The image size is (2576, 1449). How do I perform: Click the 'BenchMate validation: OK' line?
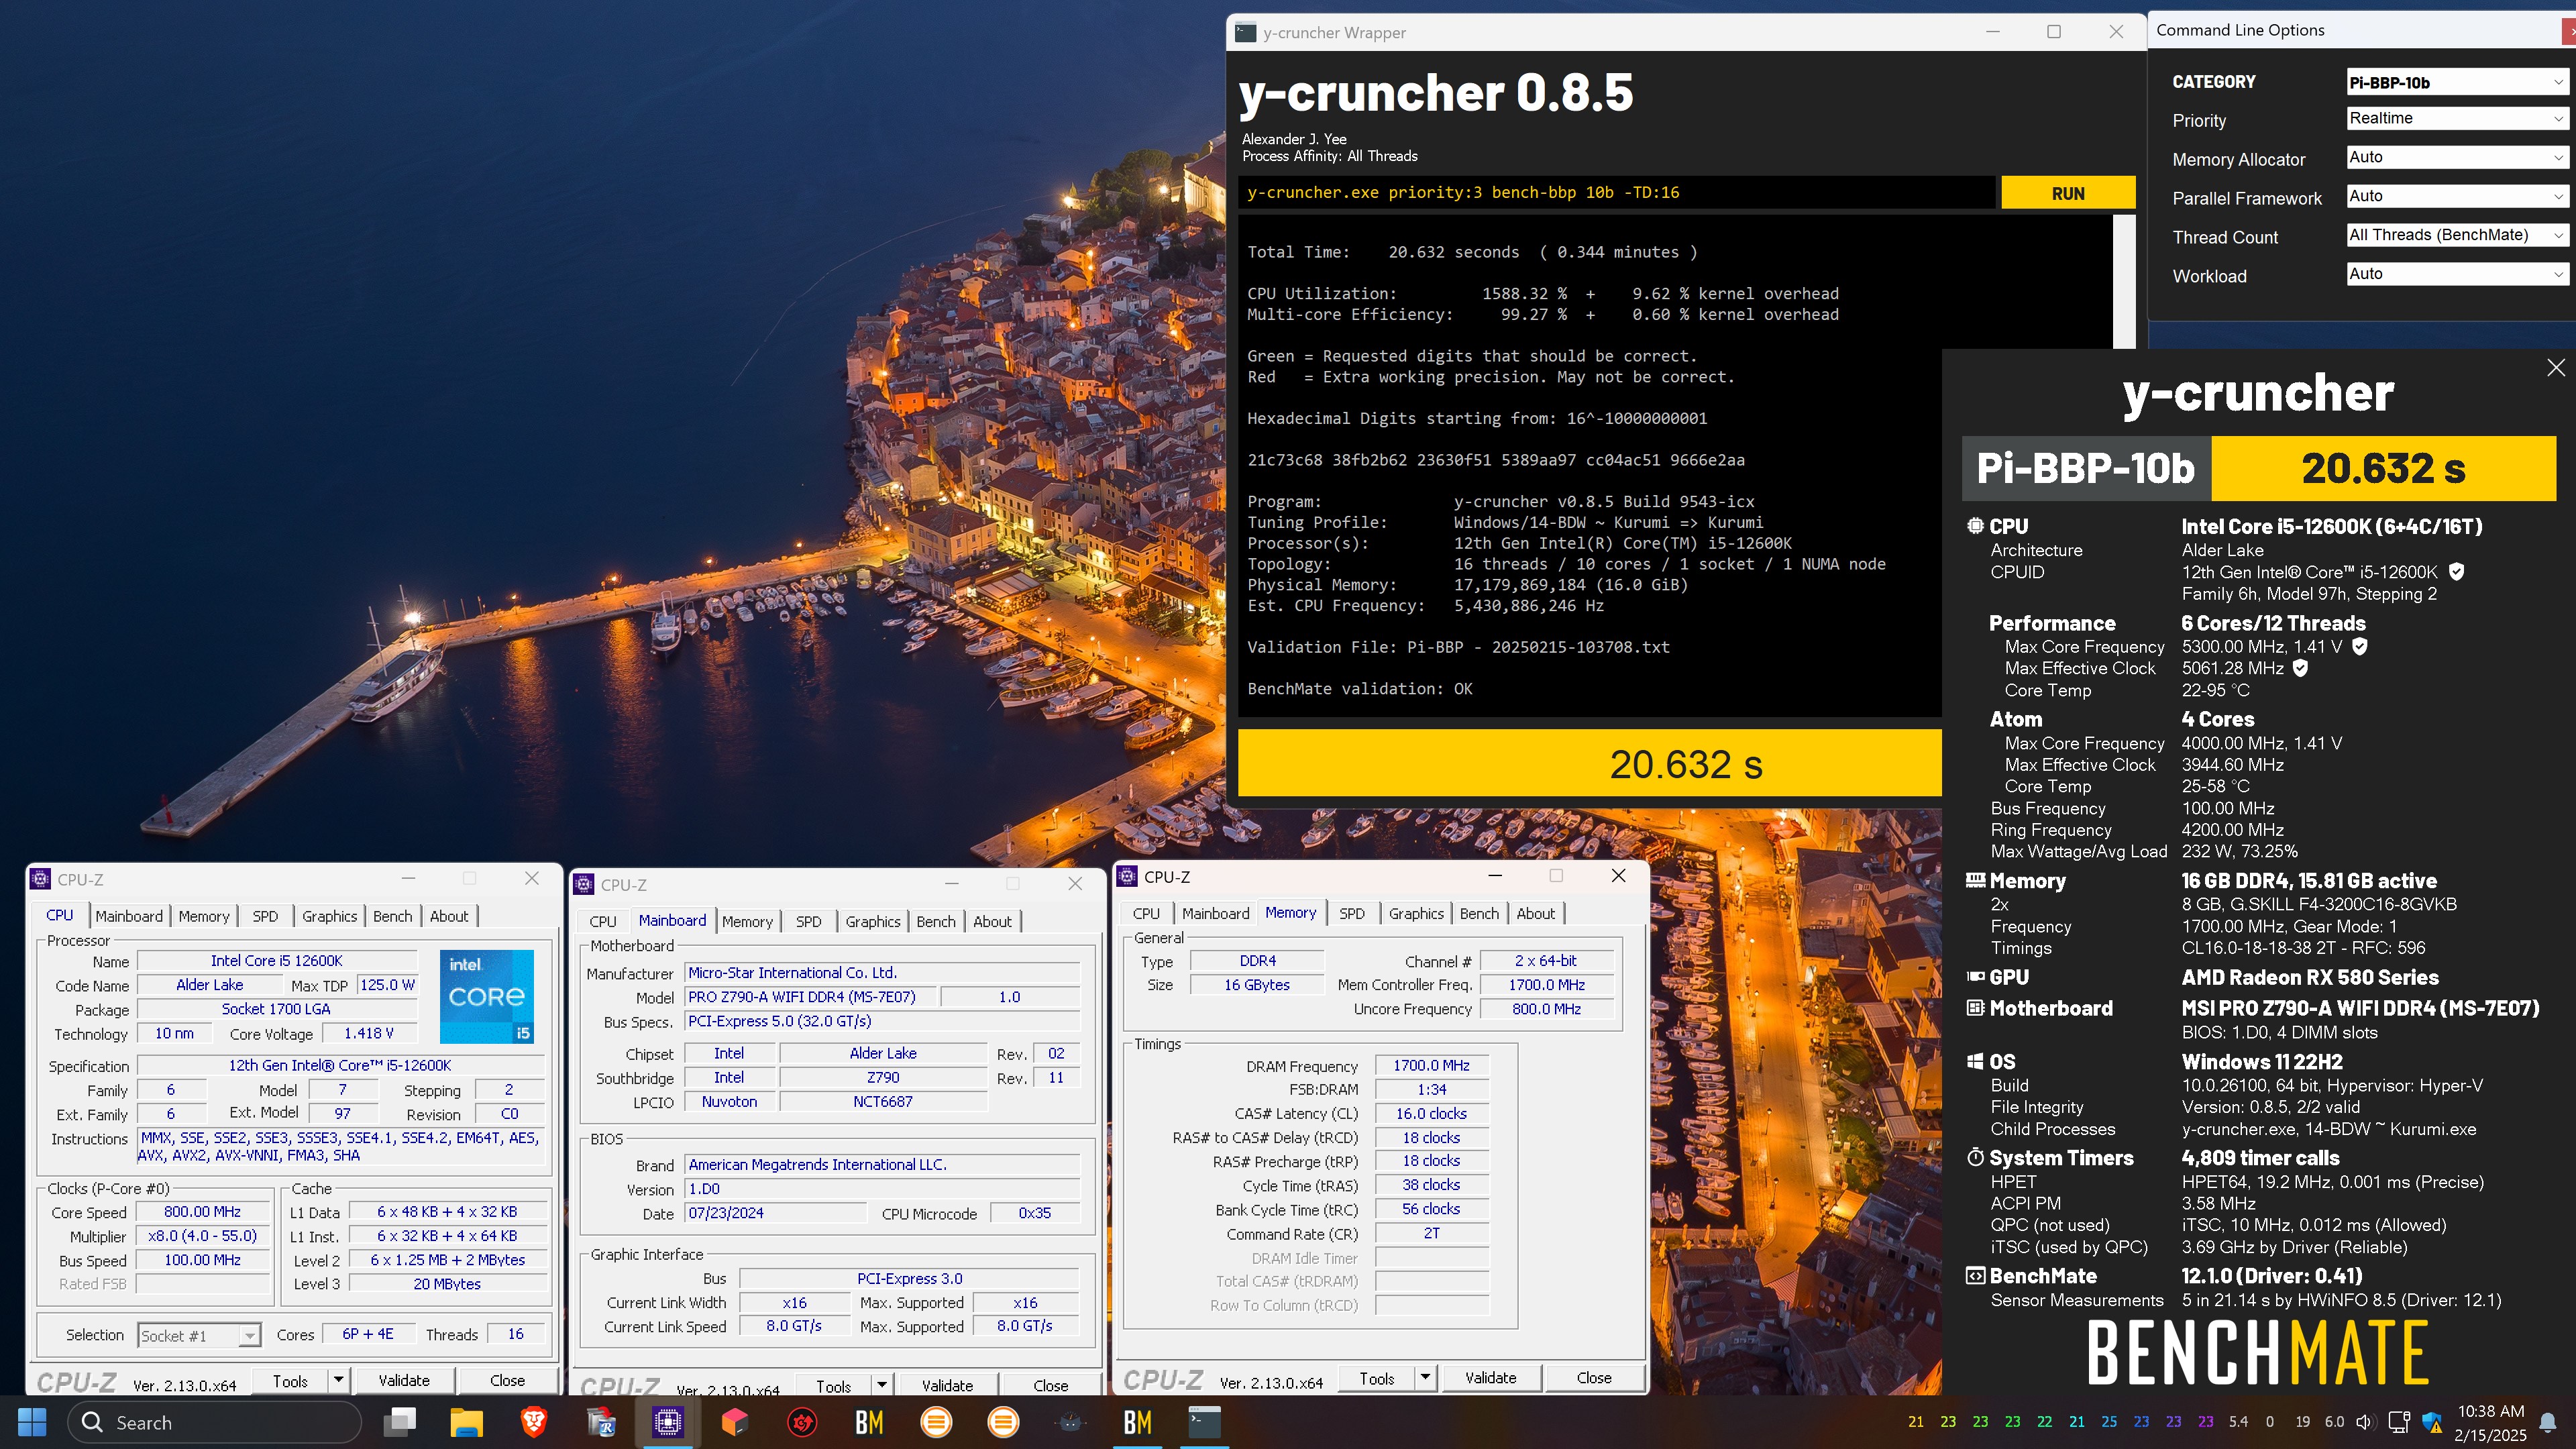pyautogui.click(x=1359, y=688)
